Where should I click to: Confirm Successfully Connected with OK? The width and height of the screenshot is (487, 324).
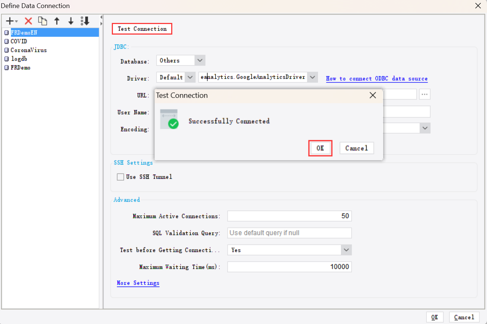[320, 148]
